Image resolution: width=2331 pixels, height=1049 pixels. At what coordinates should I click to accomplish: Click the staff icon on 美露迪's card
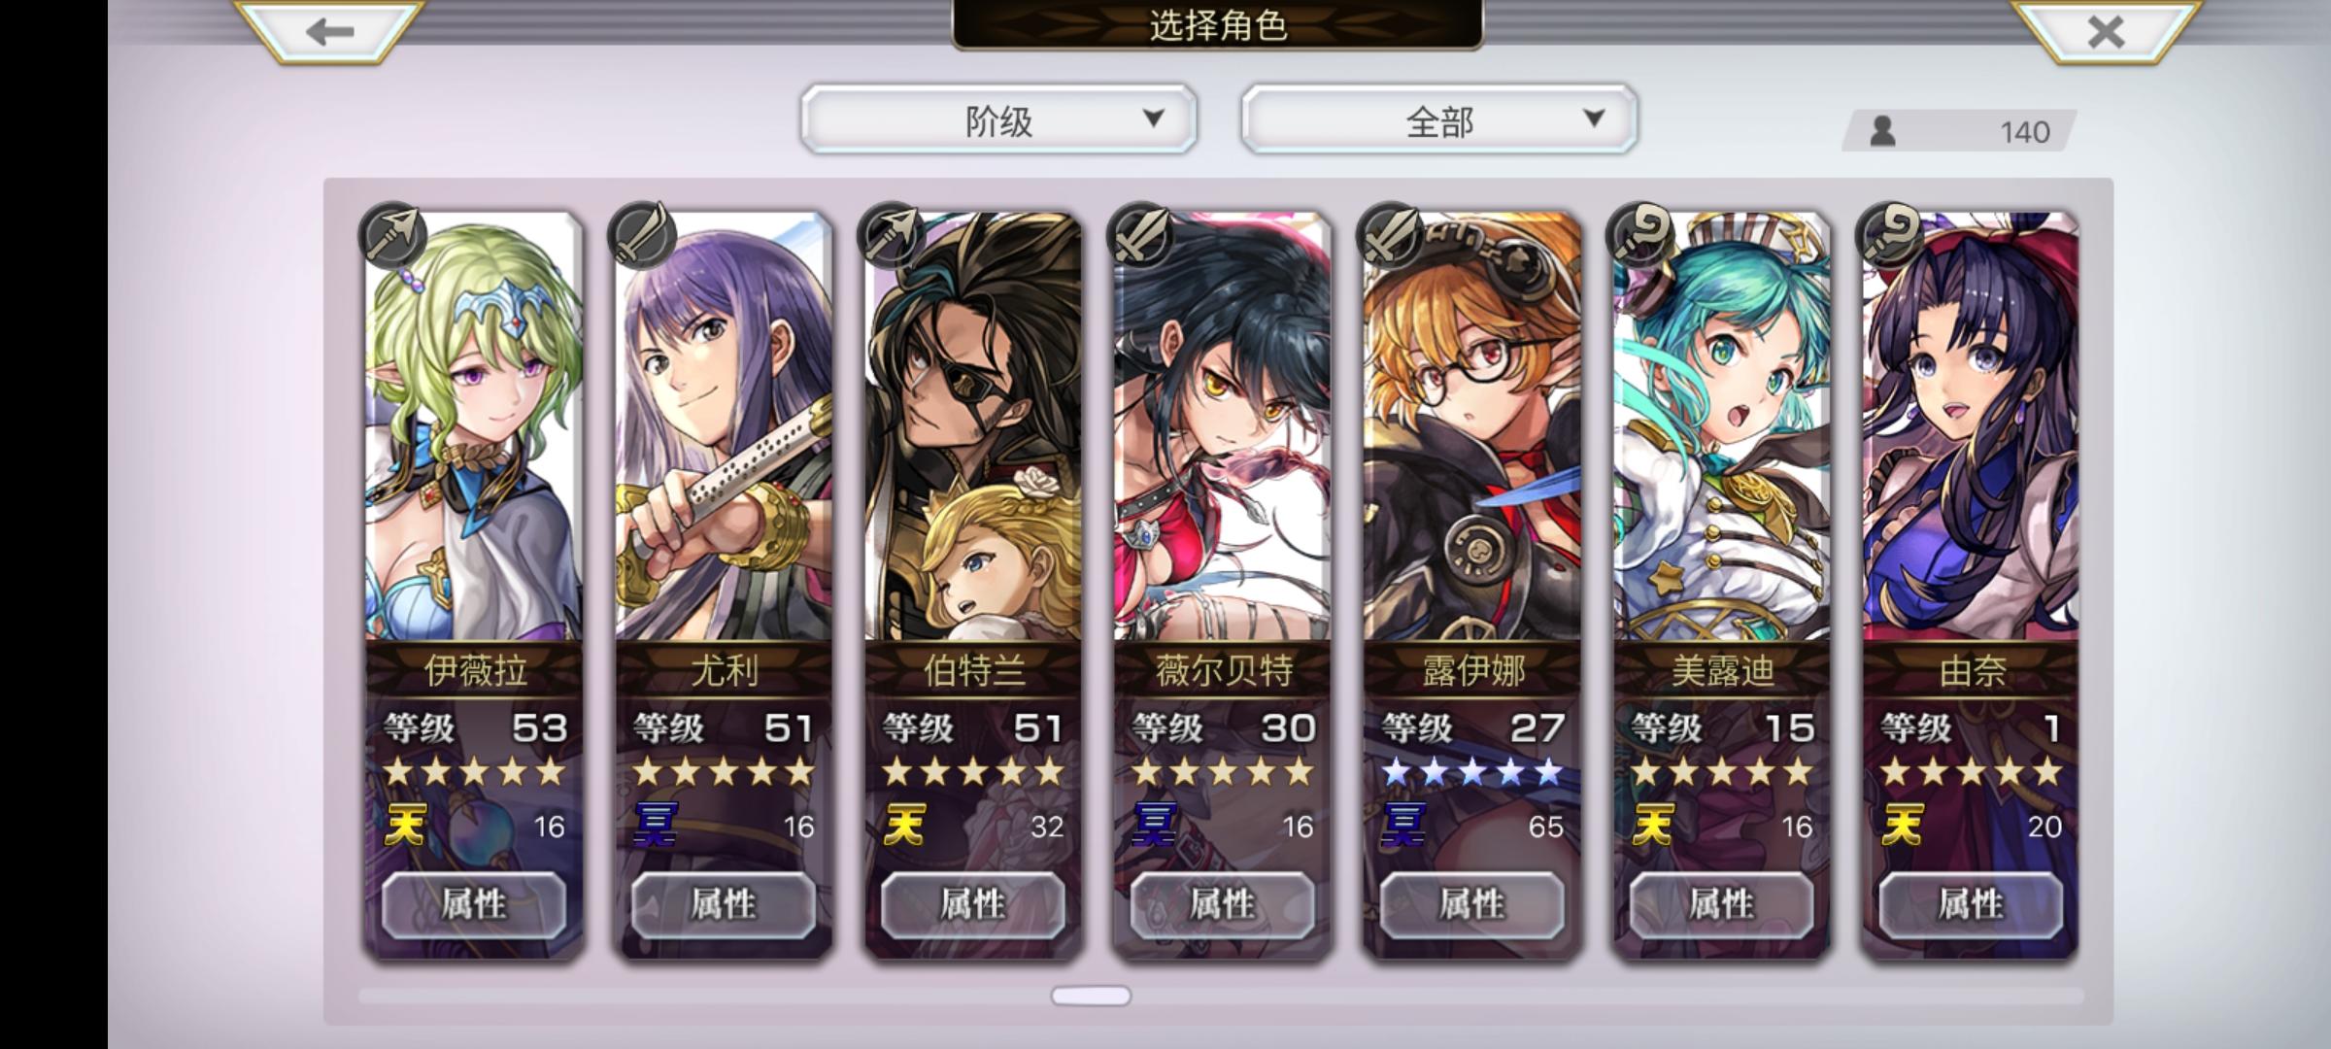(1640, 235)
